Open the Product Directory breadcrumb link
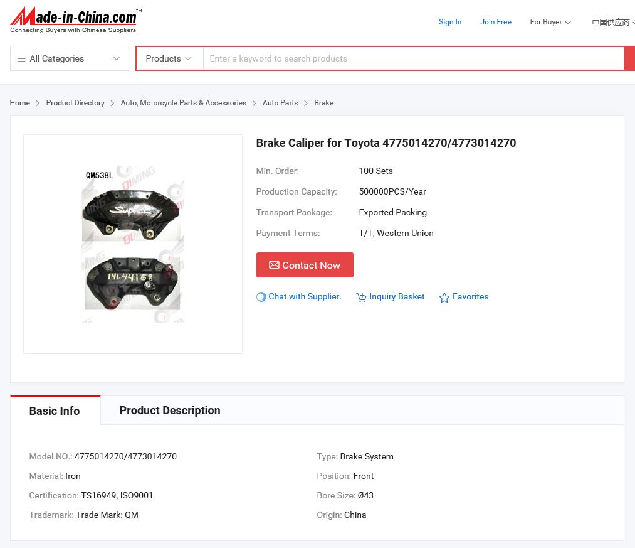 (75, 103)
